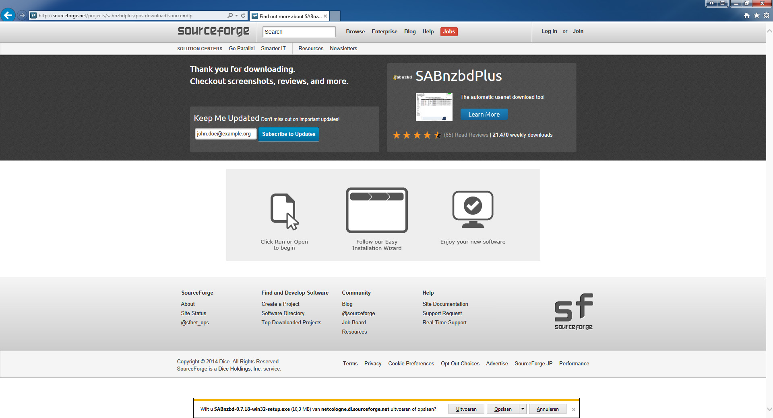773x418 pixels.
Task: Open the Blog link in top navigation
Action: tap(410, 31)
